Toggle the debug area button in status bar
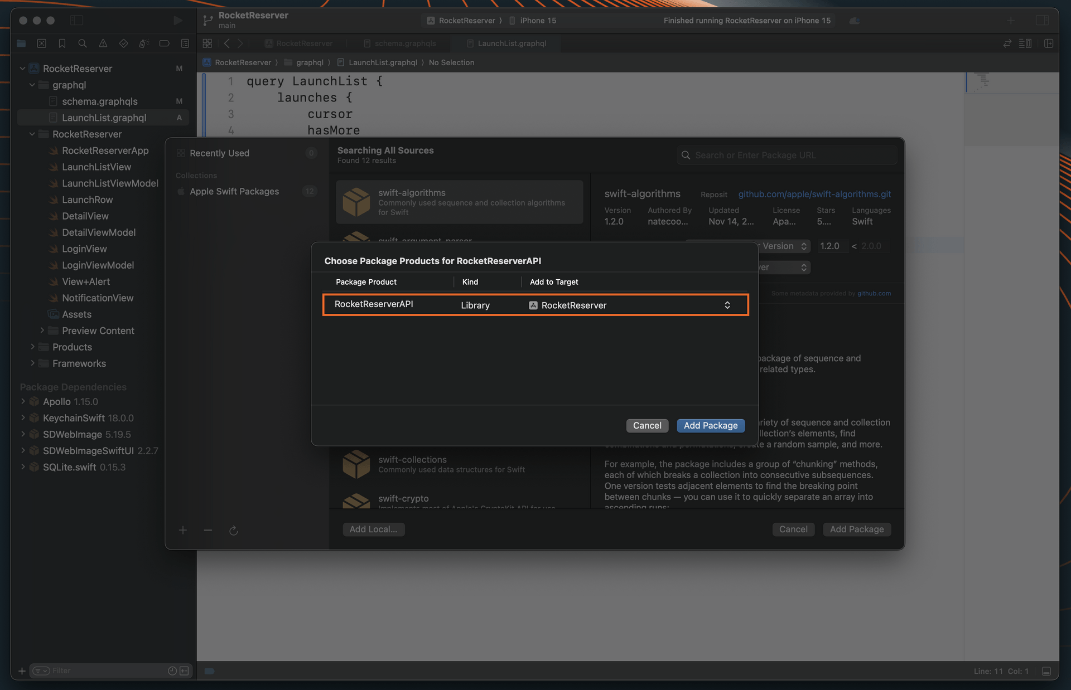Screen dimensions: 1071x690 1046,671
